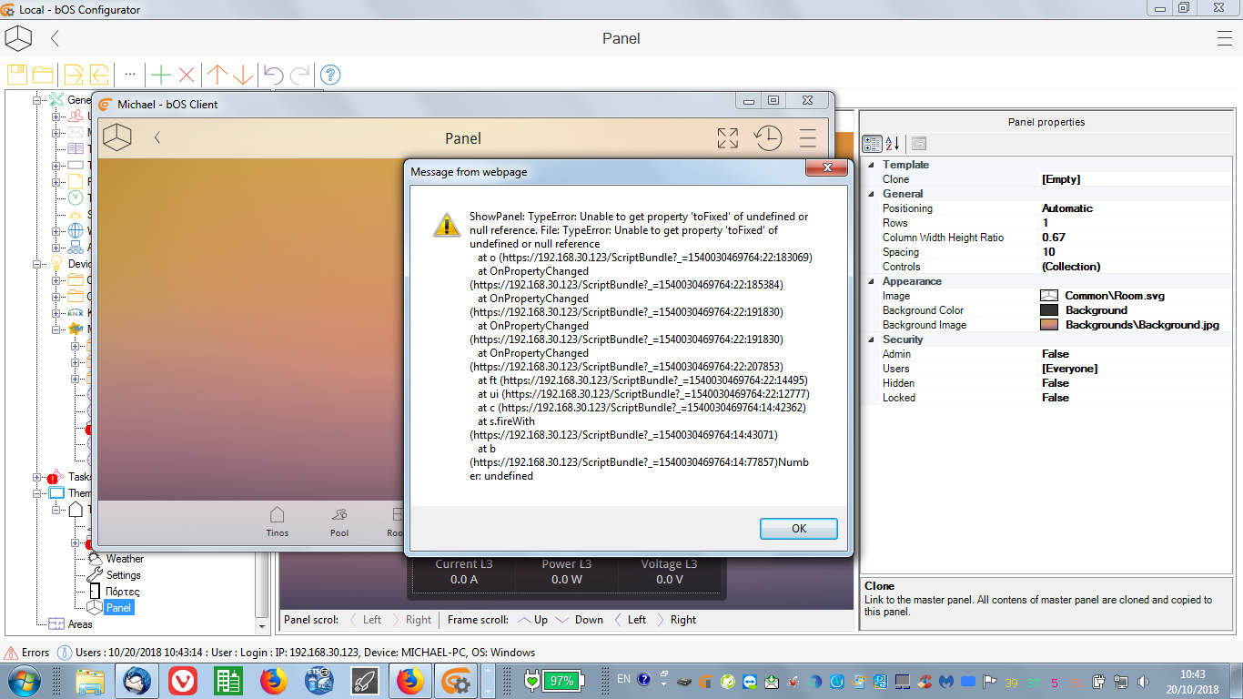Image resolution: width=1243 pixels, height=699 pixels.
Task: Click the Save icon in the toolbar
Action: tap(17, 75)
